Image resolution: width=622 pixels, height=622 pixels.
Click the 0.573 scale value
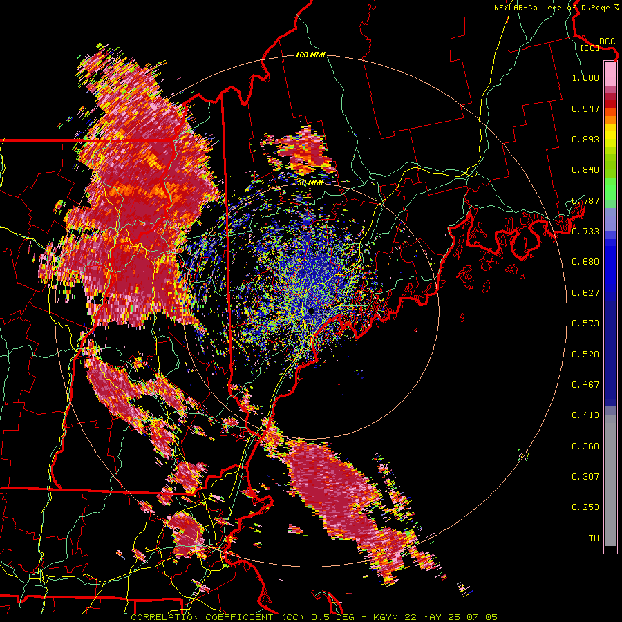585,323
